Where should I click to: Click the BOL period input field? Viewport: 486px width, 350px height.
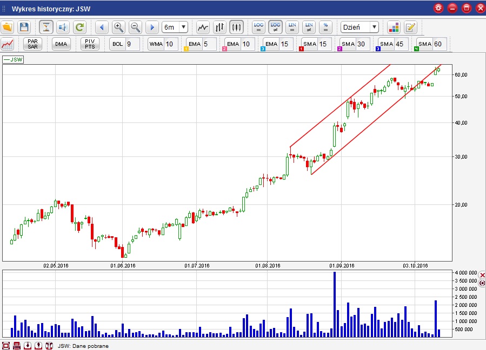[x=132, y=44]
